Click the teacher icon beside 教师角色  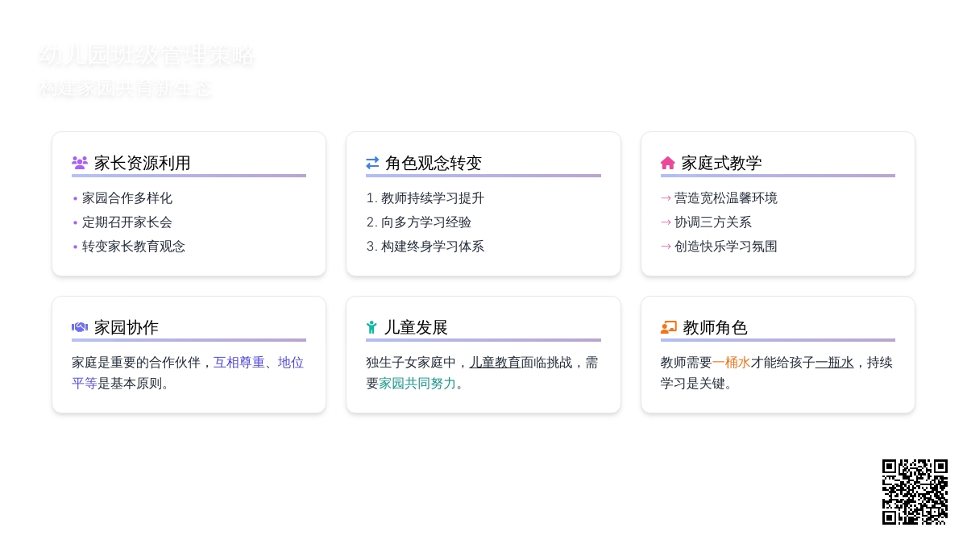(669, 327)
